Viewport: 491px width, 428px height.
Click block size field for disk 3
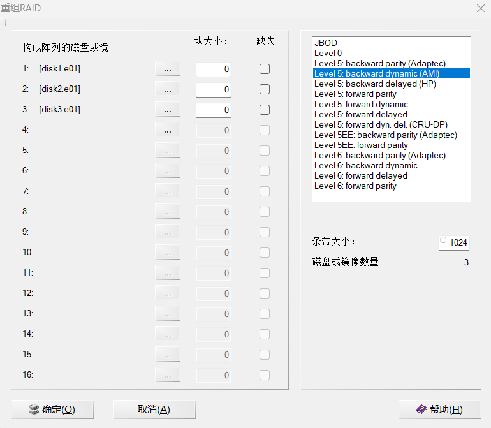213,110
